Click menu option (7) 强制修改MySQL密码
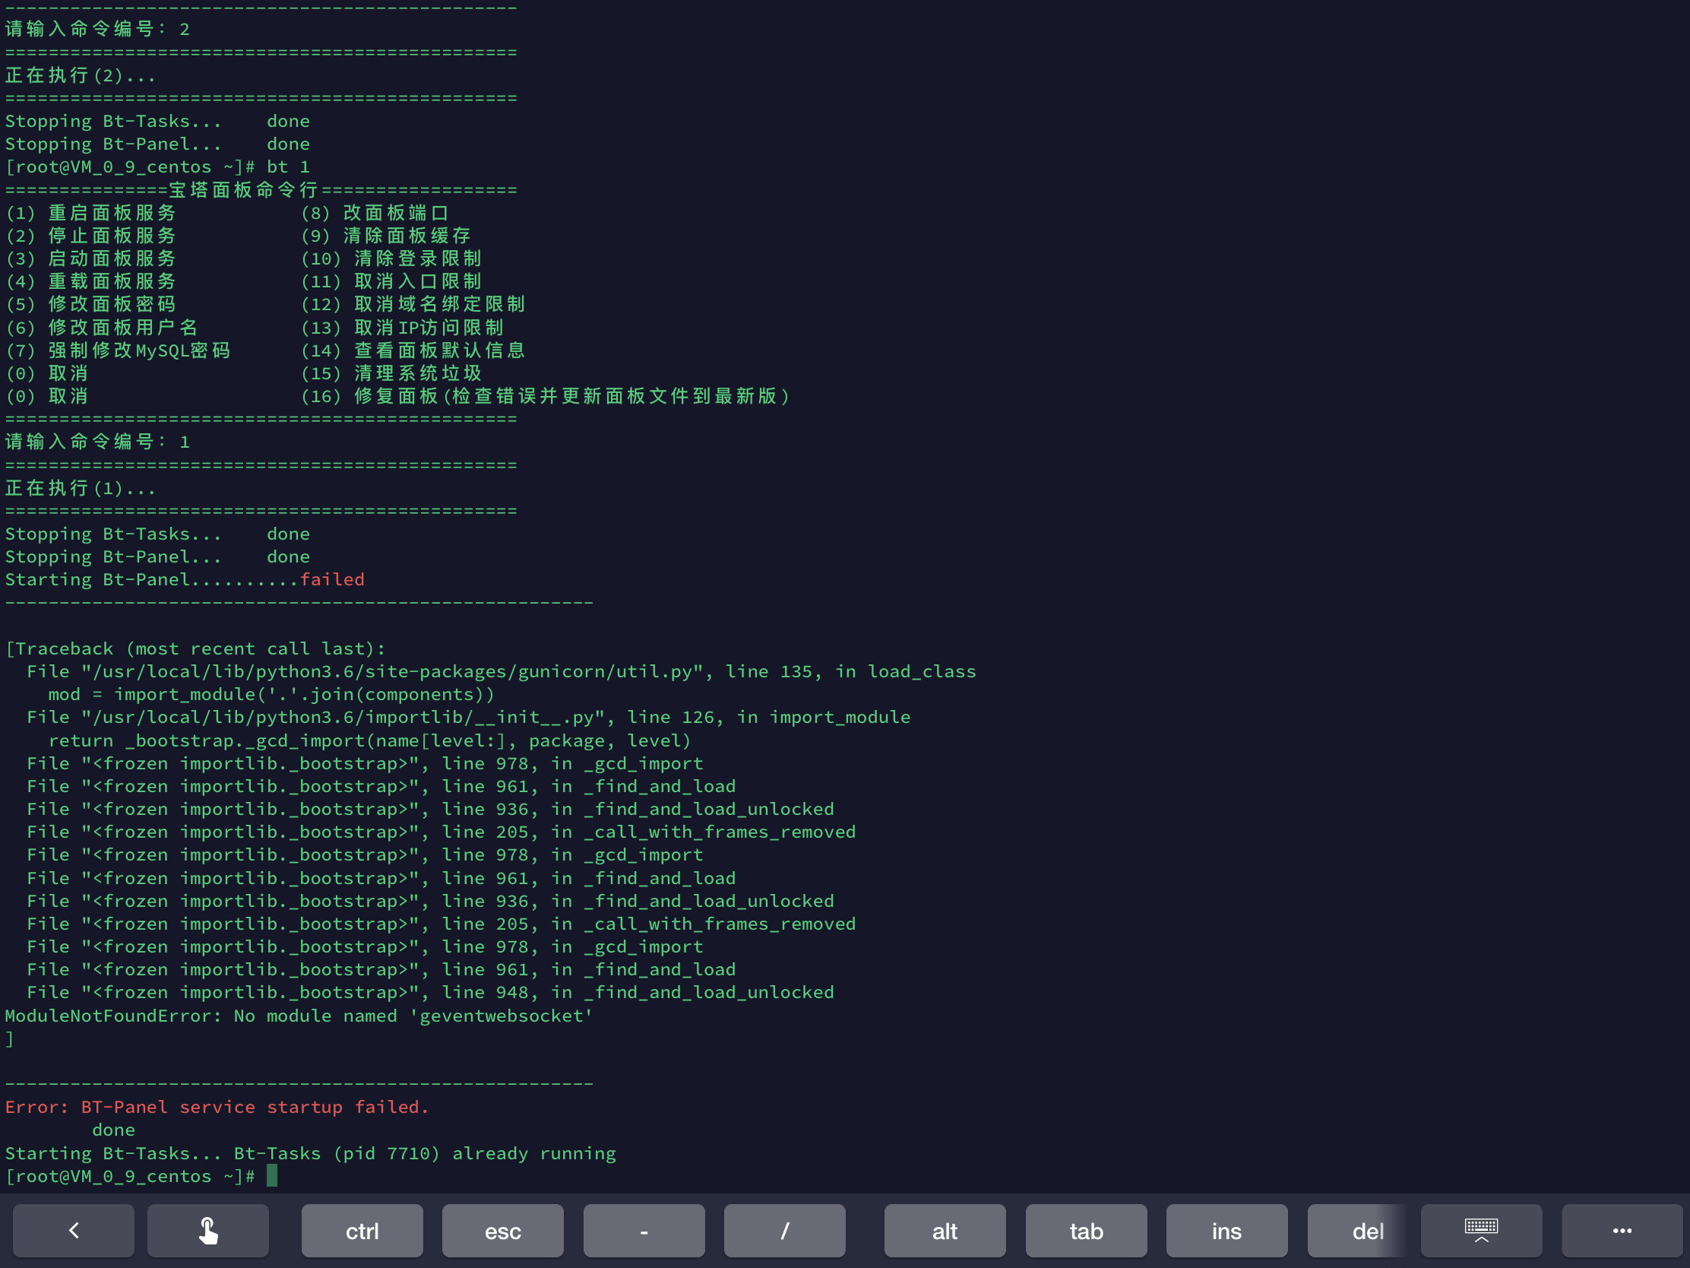The height and width of the screenshot is (1268, 1690). tap(118, 350)
